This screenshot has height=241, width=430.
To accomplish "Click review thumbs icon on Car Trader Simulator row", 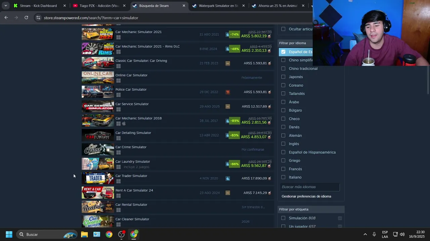I will [228, 178].
